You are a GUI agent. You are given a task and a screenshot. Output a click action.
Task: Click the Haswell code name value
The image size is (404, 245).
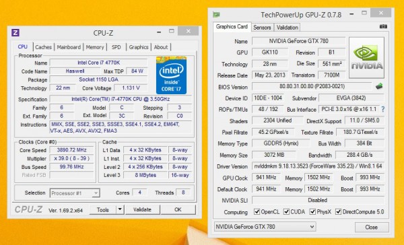pyautogui.click(x=75, y=71)
